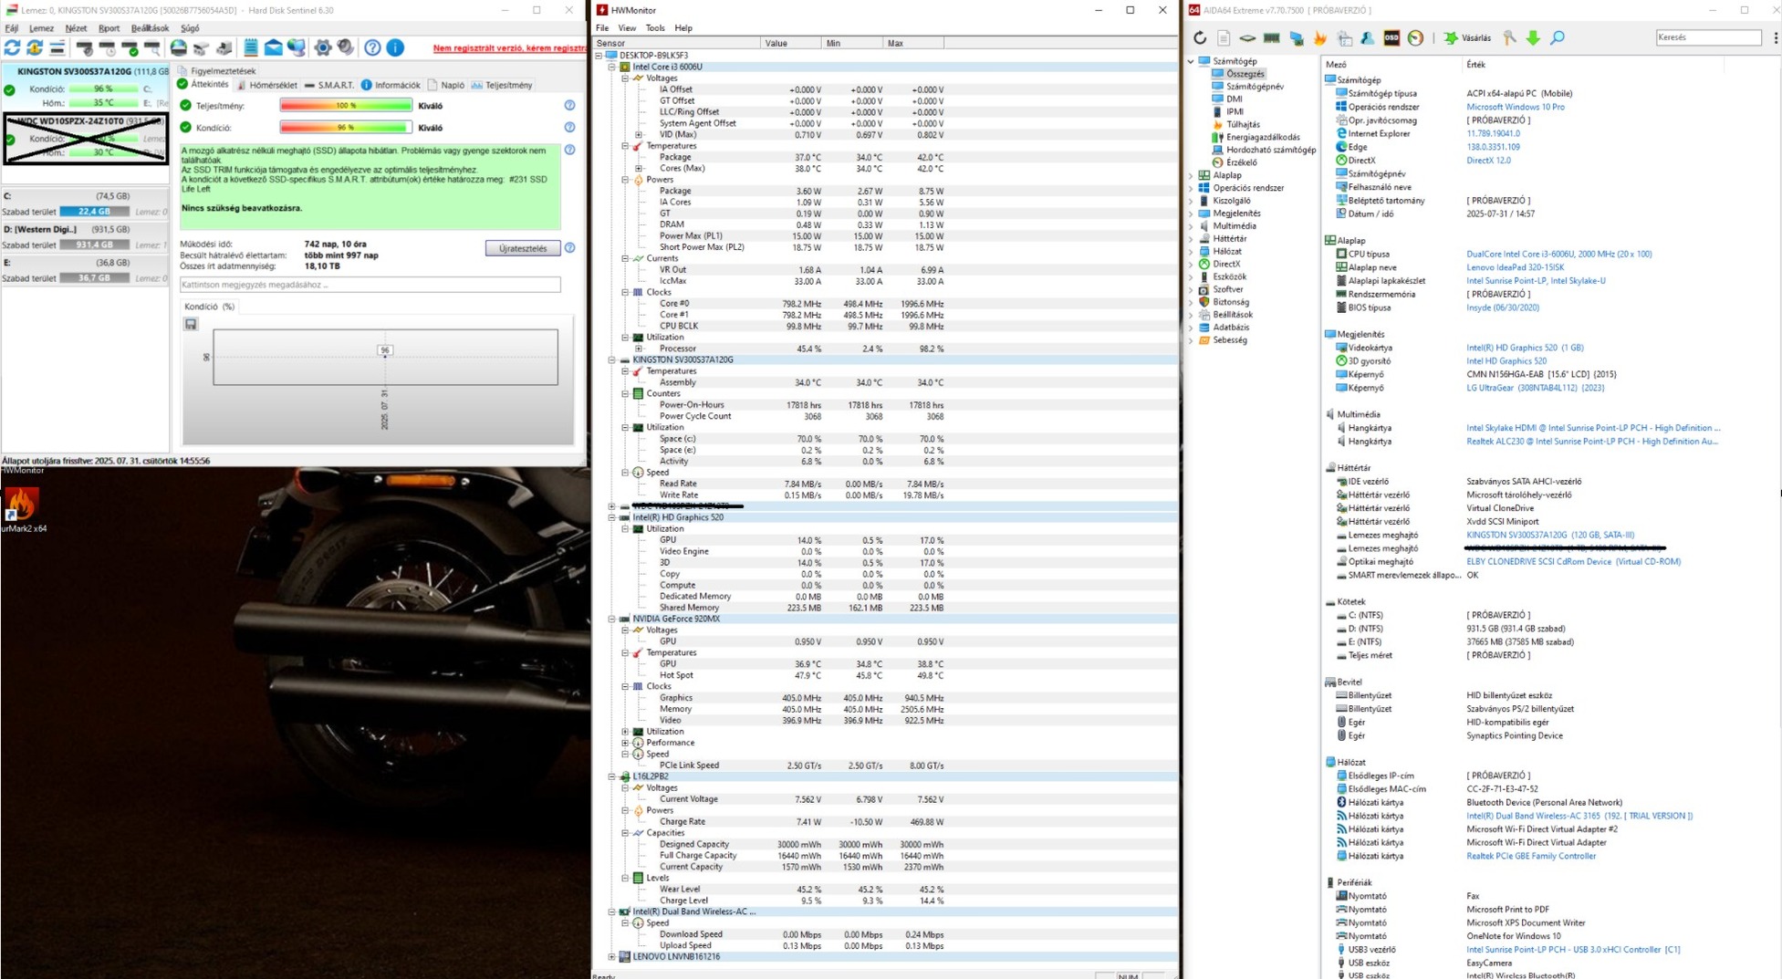Click the envelope e-mail icon in Hard Disk Sentinel
Viewport: 1782px width, 979px height.
click(273, 47)
